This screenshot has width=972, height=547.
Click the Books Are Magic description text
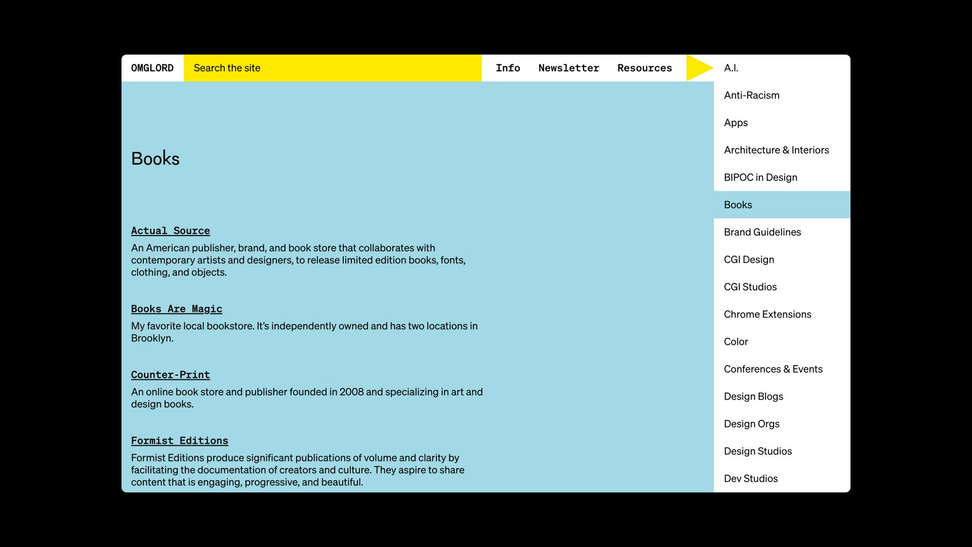pos(304,332)
